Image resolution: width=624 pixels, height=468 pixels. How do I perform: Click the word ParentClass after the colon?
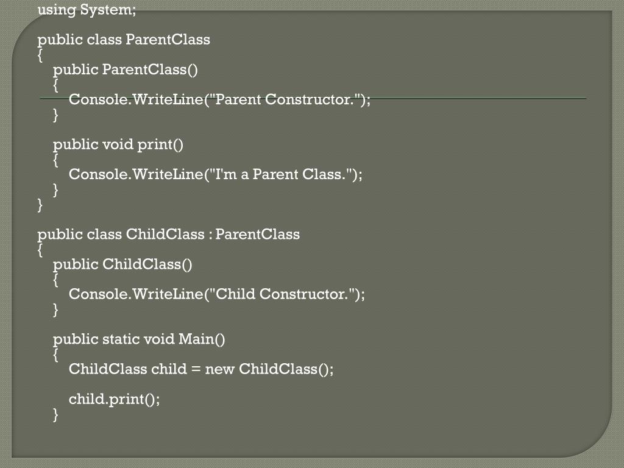pyautogui.click(x=258, y=235)
